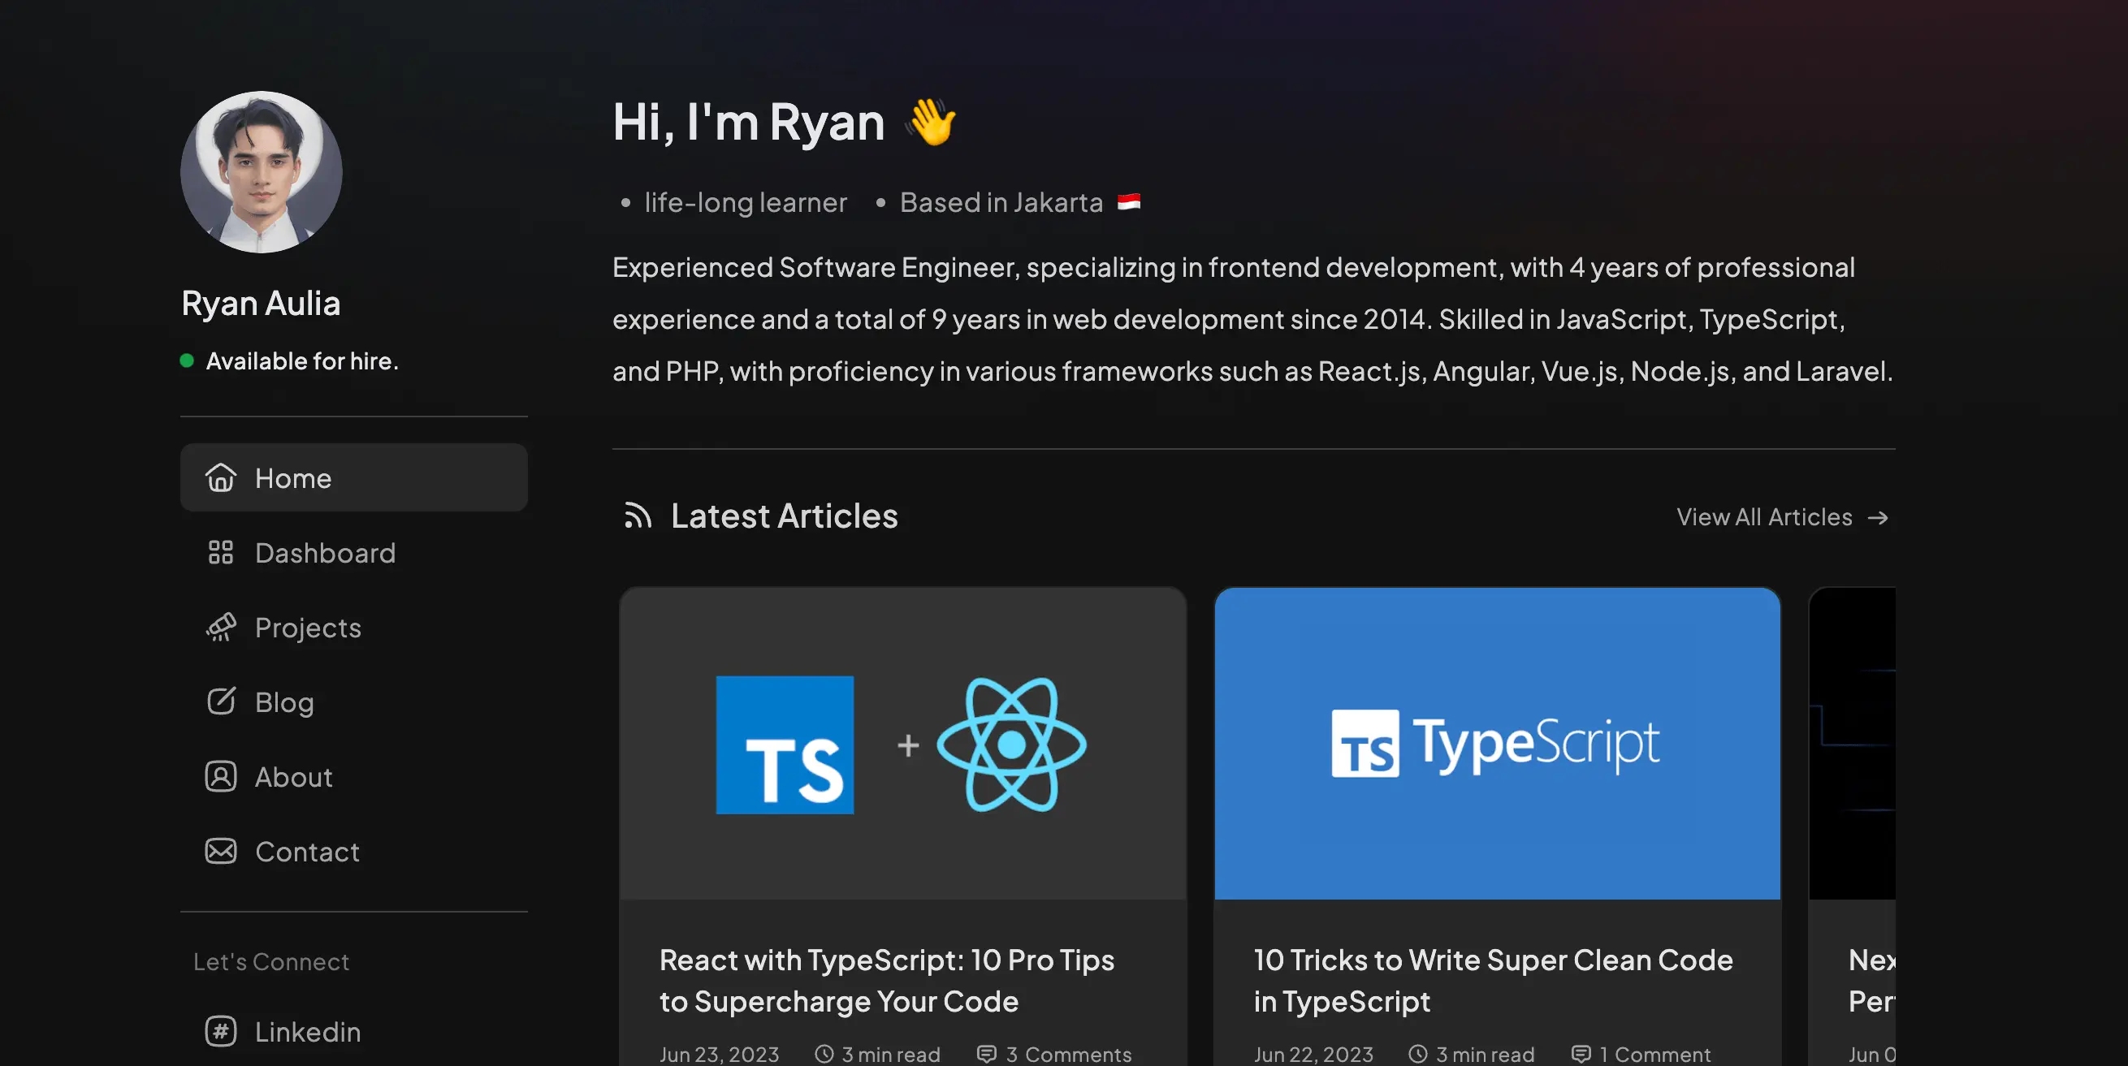
Task: Click the Contact envelope icon
Action: [x=221, y=852]
